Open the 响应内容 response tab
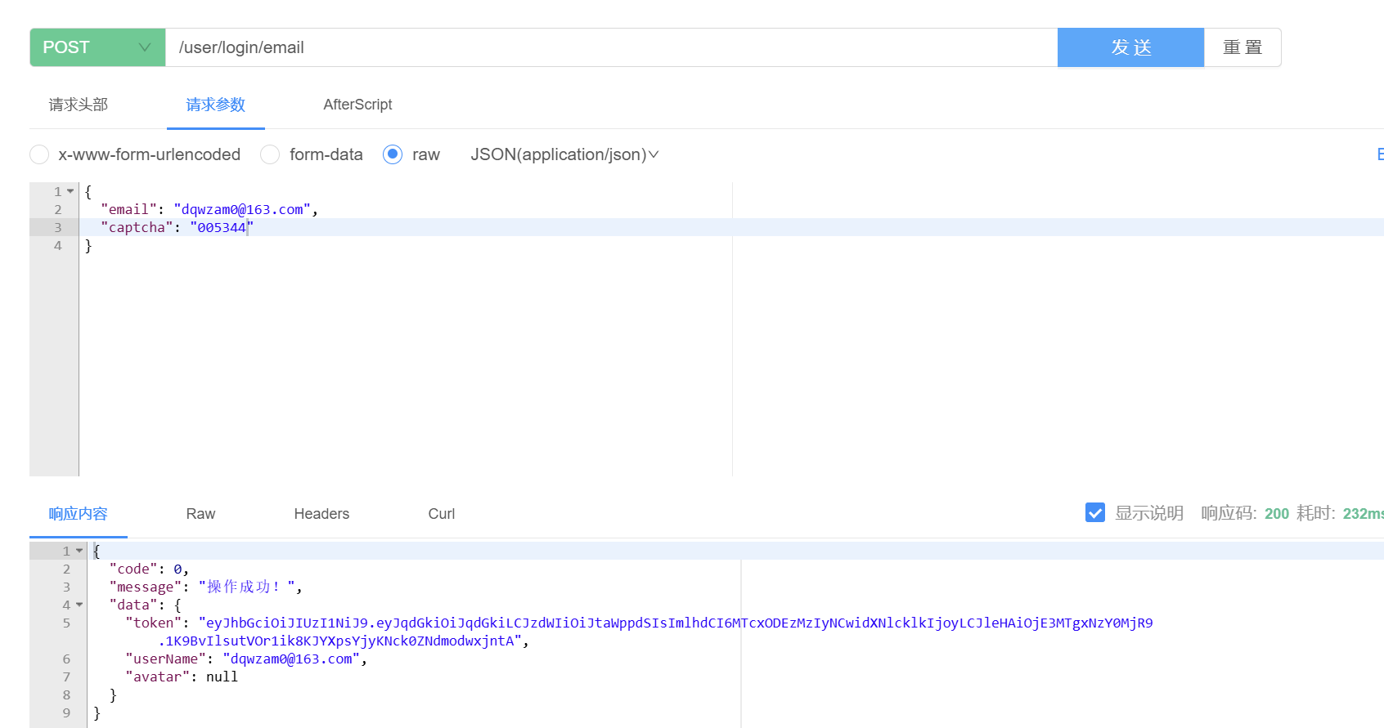The image size is (1384, 728). click(x=79, y=514)
